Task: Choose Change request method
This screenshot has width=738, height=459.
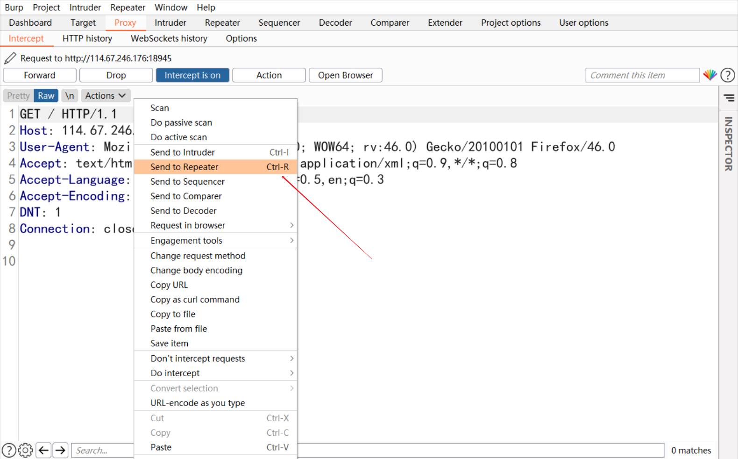Action: point(215,256)
